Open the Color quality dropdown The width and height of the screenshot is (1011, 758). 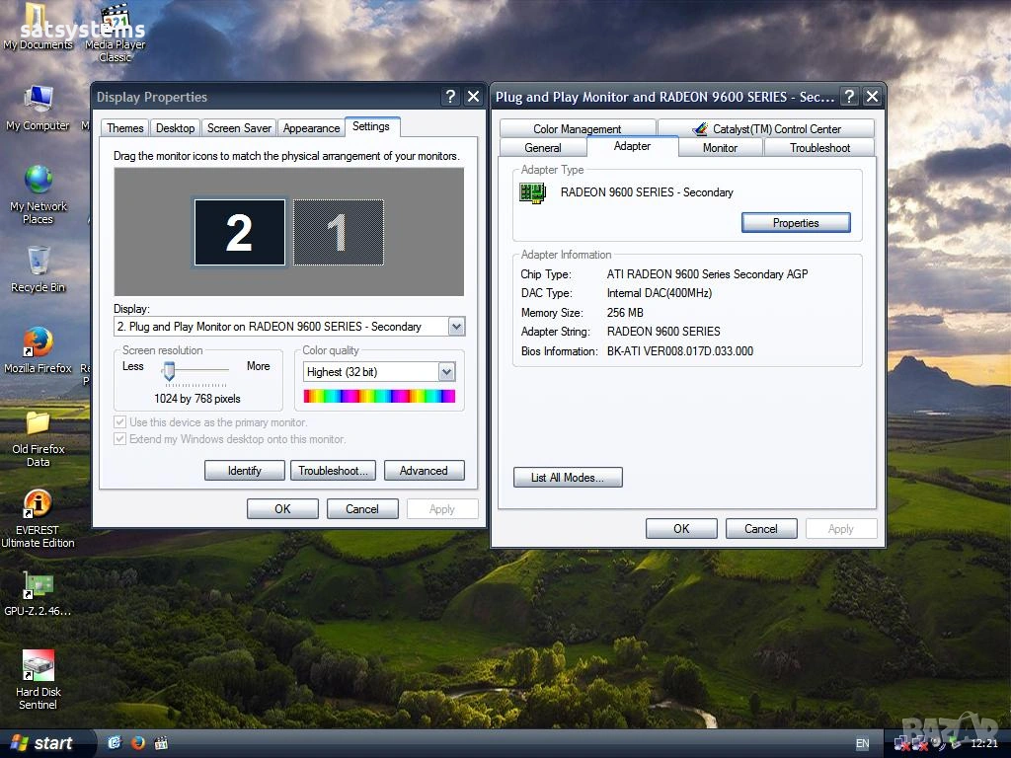click(446, 372)
